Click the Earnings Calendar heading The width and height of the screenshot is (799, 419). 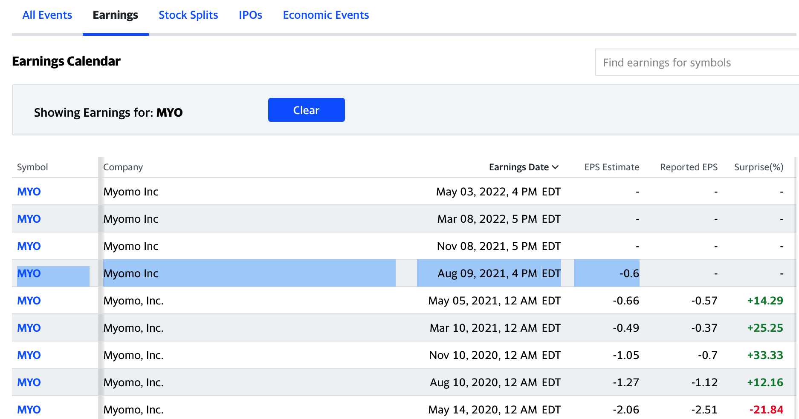coord(66,61)
